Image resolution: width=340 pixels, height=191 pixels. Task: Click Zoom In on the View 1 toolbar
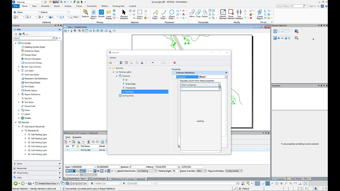point(75,31)
